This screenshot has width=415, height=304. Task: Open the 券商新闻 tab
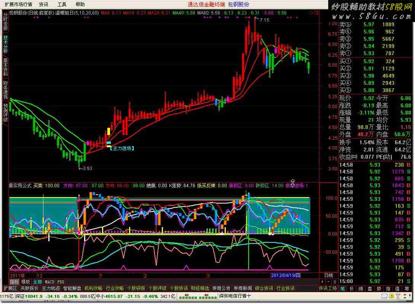coord(243,288)
